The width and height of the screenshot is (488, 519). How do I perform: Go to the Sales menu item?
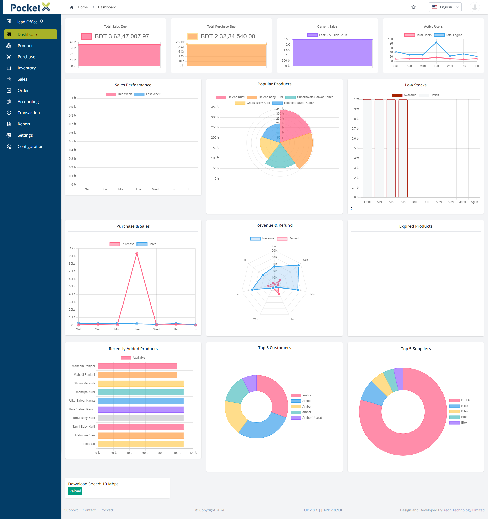22,79
